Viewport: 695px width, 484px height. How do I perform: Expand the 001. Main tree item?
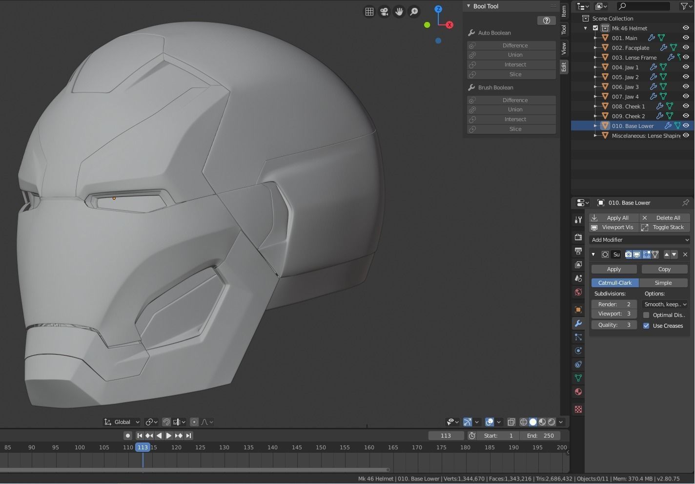click(595, 38)
